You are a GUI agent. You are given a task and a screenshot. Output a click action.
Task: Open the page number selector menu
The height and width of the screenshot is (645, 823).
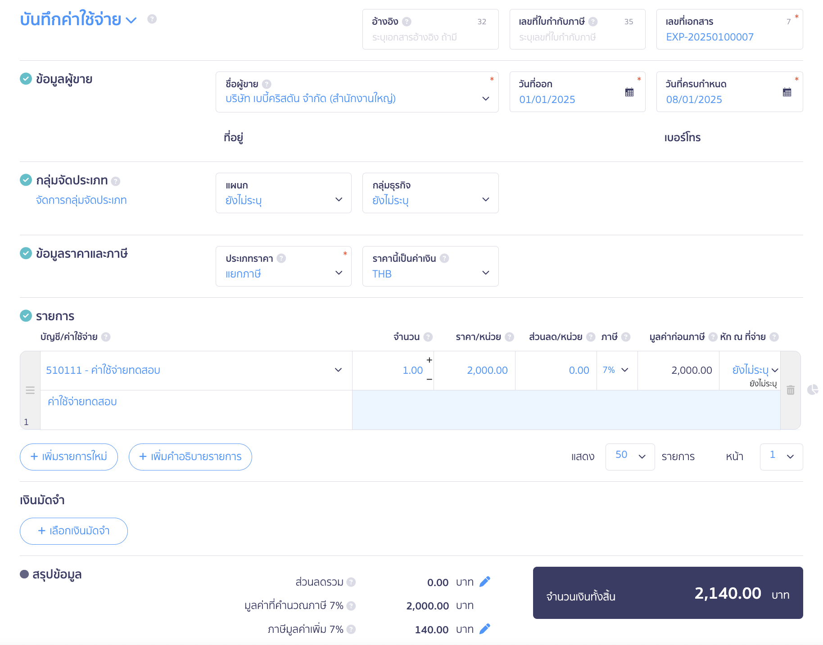point(781,457)
